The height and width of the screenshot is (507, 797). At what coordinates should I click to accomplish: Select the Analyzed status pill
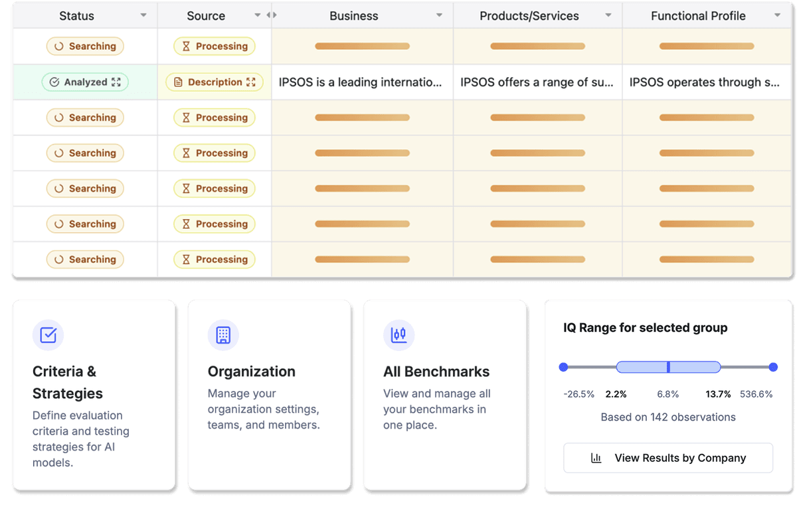[85, 82]
